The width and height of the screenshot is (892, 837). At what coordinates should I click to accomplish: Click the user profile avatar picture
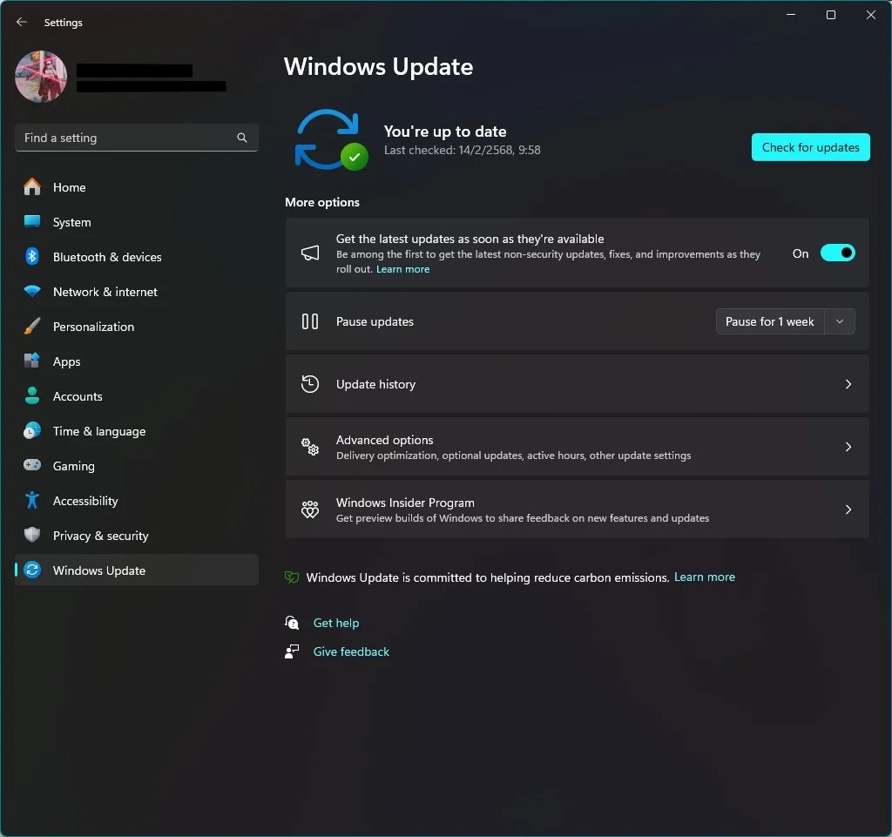(x=41, y=76)
